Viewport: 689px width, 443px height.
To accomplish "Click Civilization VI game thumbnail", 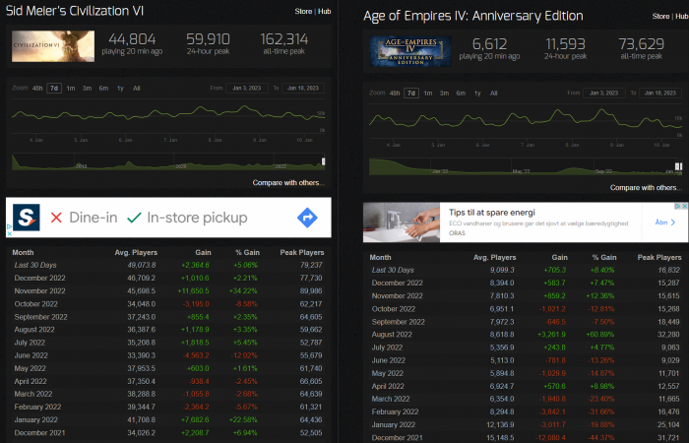I will click(53, 46).
